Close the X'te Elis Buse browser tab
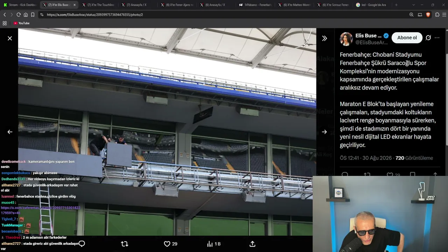 click(75, 5)
